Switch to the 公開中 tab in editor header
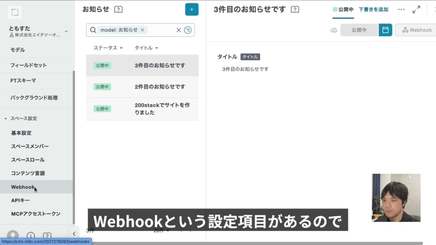This screenshot has height=245, width=436. click(343, 9)
